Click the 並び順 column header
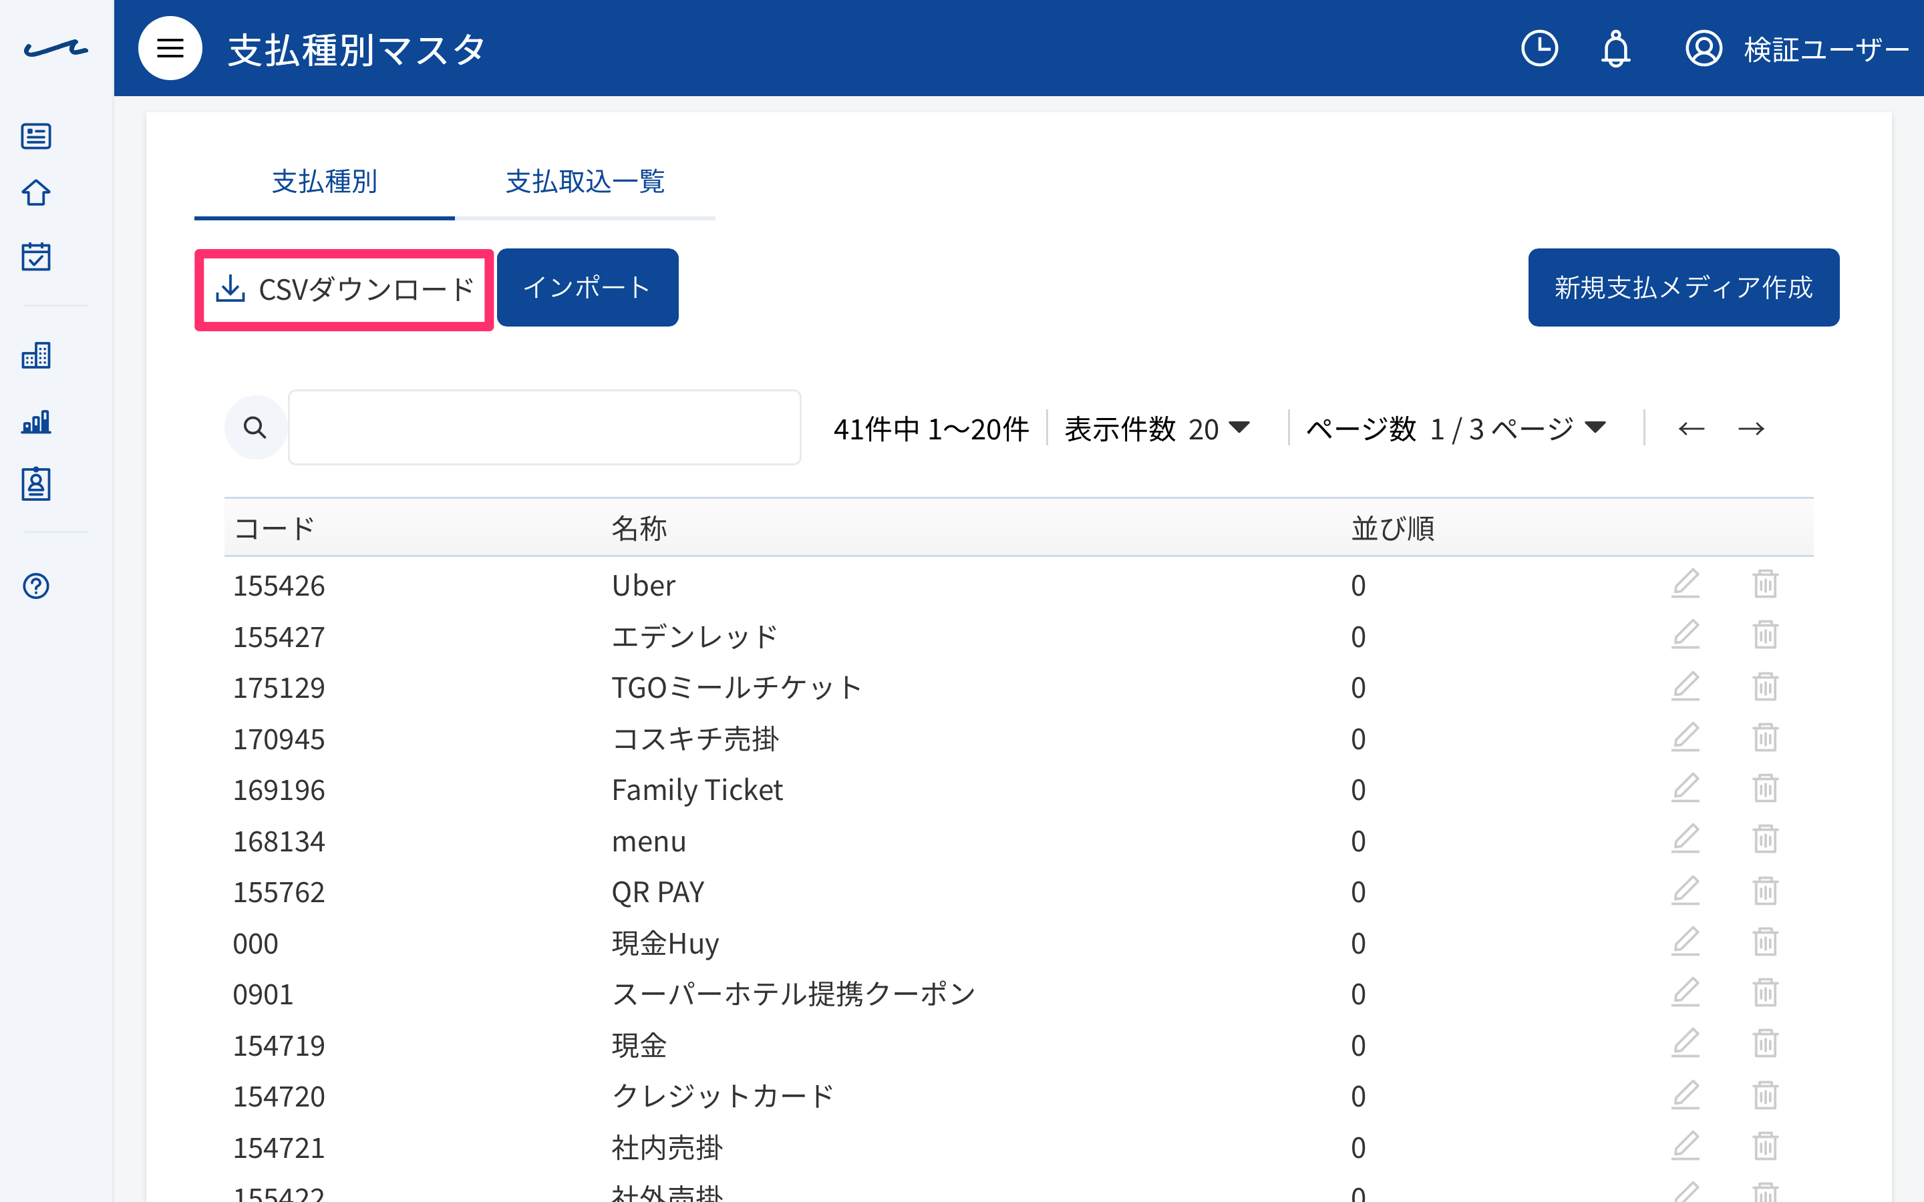The image size is (1924, 1202). (1393, 529)
